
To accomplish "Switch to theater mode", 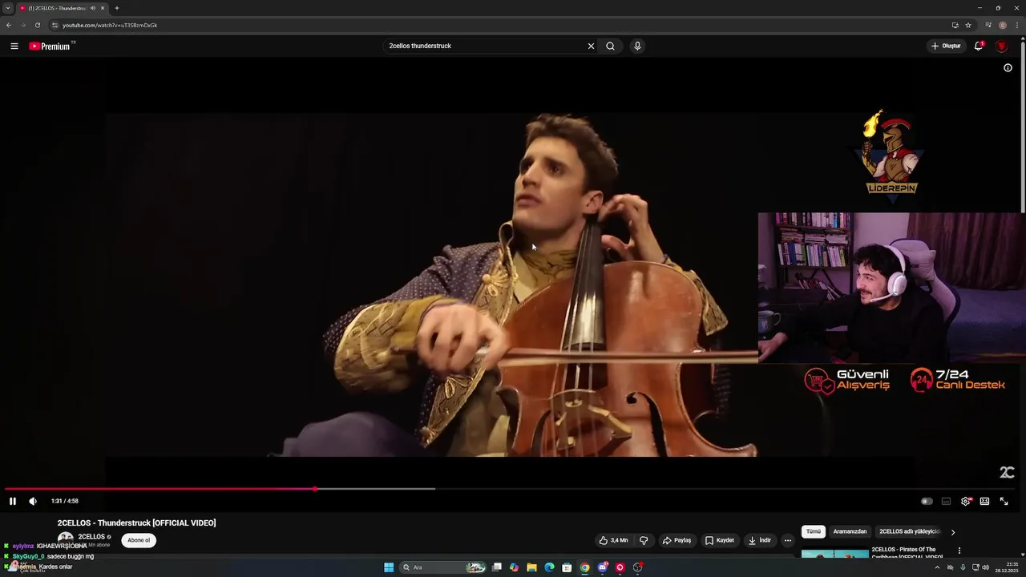I will pyautogui.click(x=984, y=501).
